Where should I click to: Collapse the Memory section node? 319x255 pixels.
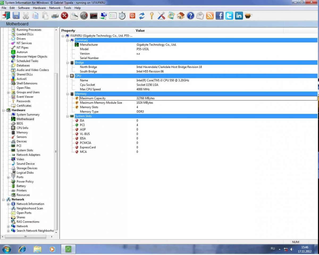pos(68,94)
